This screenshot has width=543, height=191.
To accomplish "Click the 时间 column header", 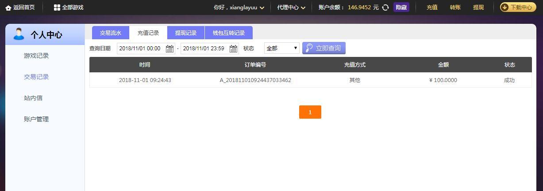I will [x=145, y=65].
